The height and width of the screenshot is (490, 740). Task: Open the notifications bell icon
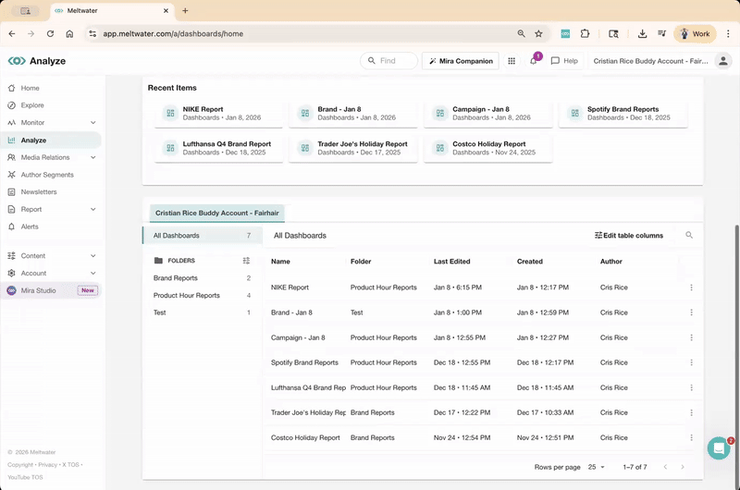(x=534, y=61)
